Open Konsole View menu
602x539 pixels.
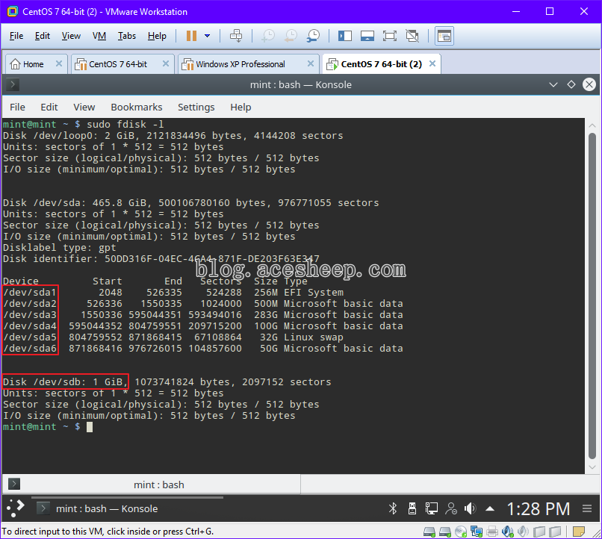pyautogui.click(x=84, y=107)
